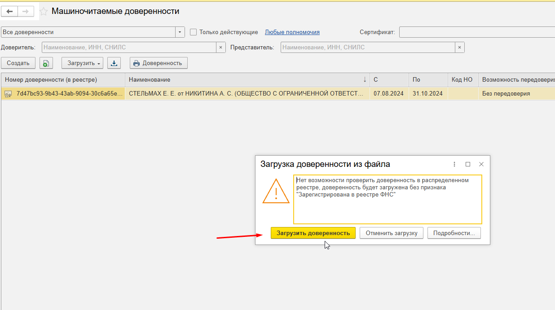Image resolution: width=555 pixels, height=310 pixels.
Task: Click the back navigation arrow
Action: pyautogui.click(x=9, y=11)
